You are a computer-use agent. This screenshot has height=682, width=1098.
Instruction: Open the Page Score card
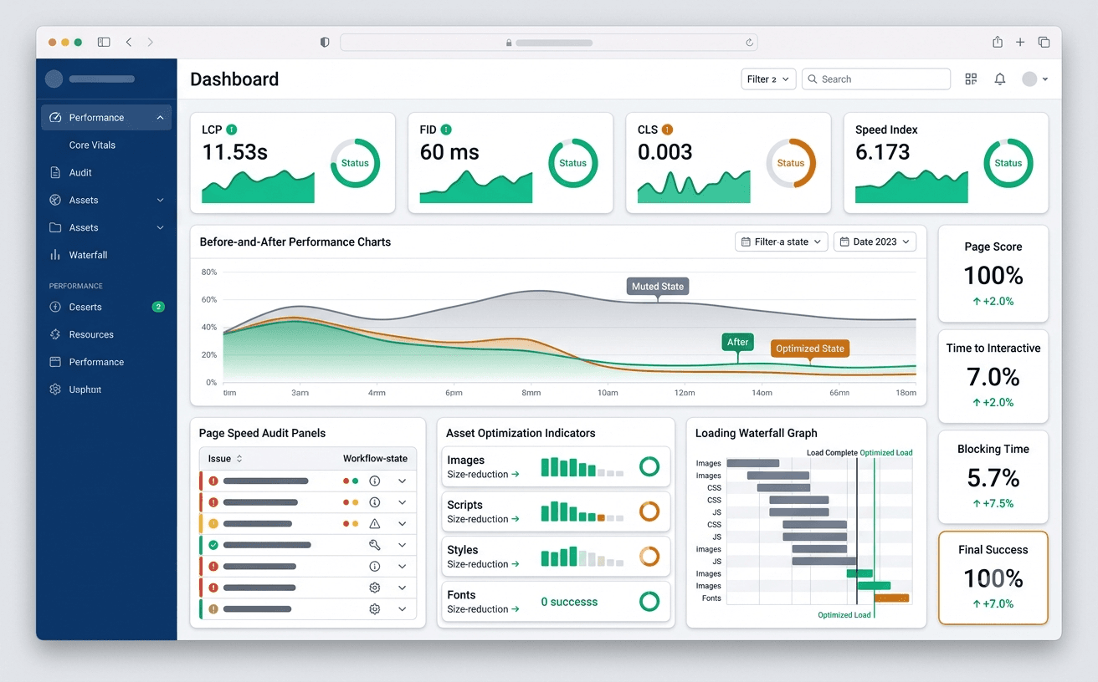(x=993, y=273)
